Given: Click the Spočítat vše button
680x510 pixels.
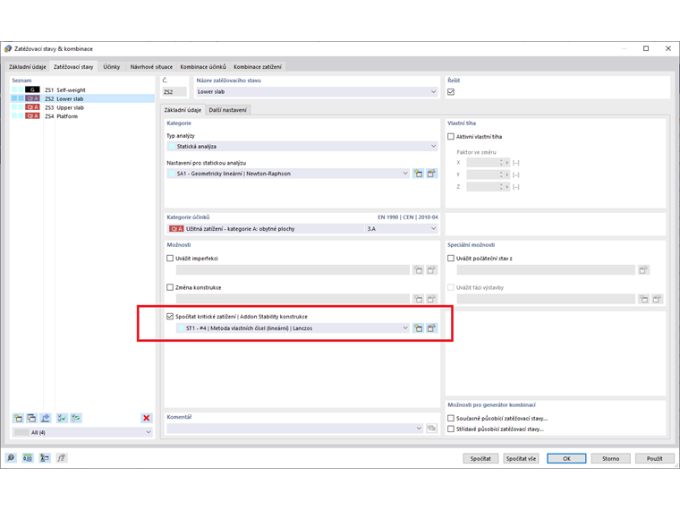Looking at the screenshot, I should click(521, 458).
